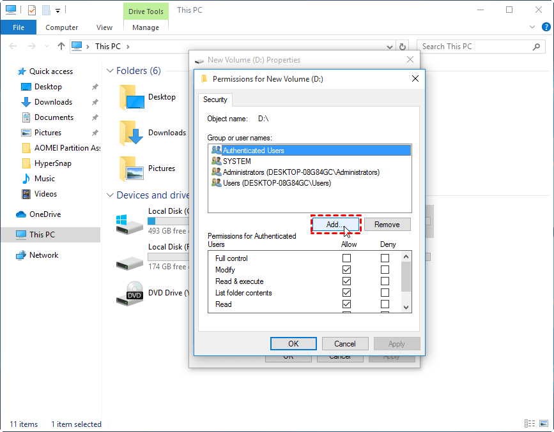Select Network in the navigation pane

click(x=44, y=255)
